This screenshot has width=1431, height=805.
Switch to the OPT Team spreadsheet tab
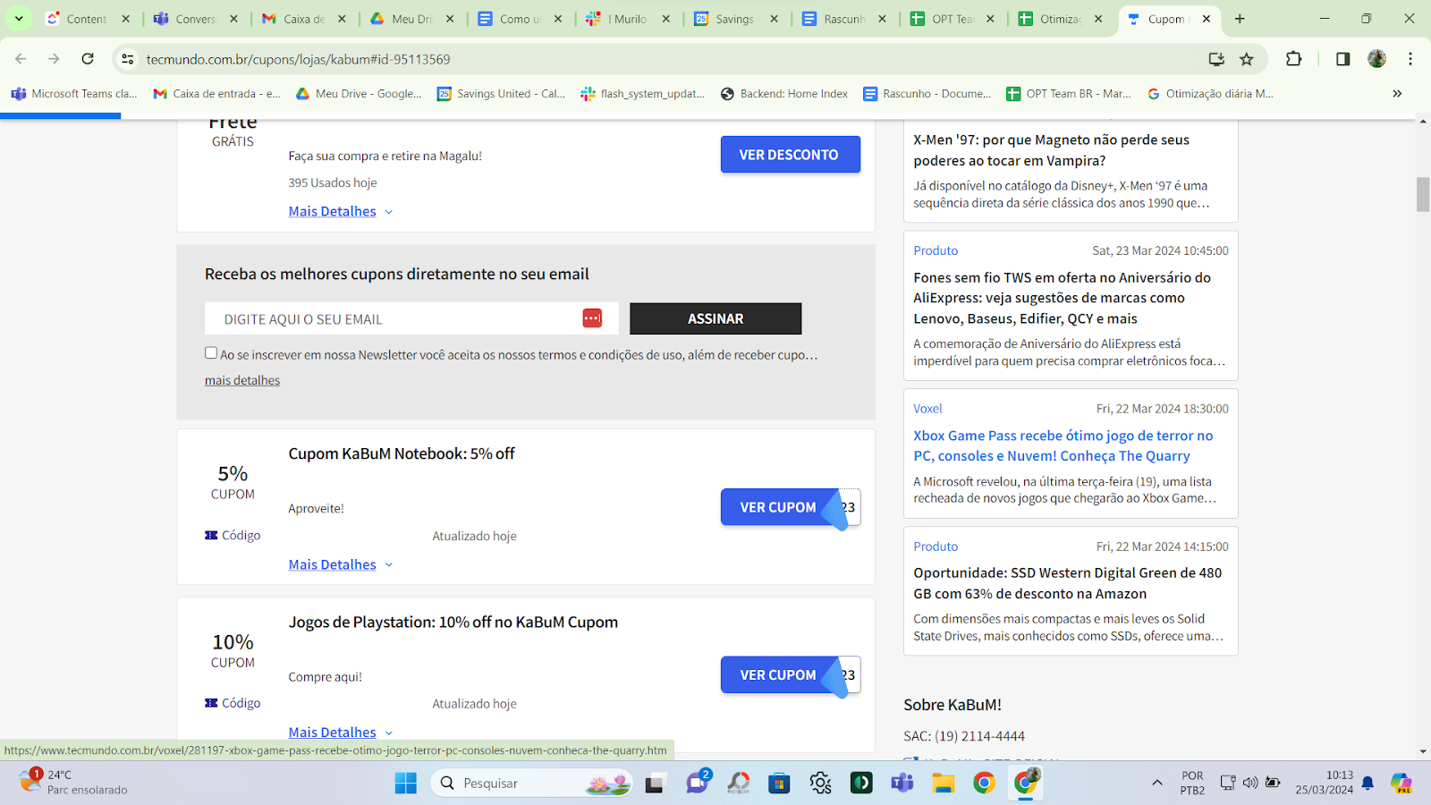click(953, 19)
